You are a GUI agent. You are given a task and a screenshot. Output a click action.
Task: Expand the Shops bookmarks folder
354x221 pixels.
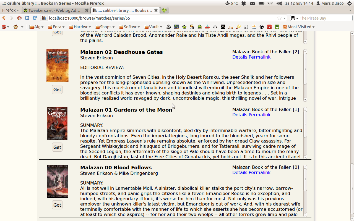pyautogui.click(x=105, y=27)
